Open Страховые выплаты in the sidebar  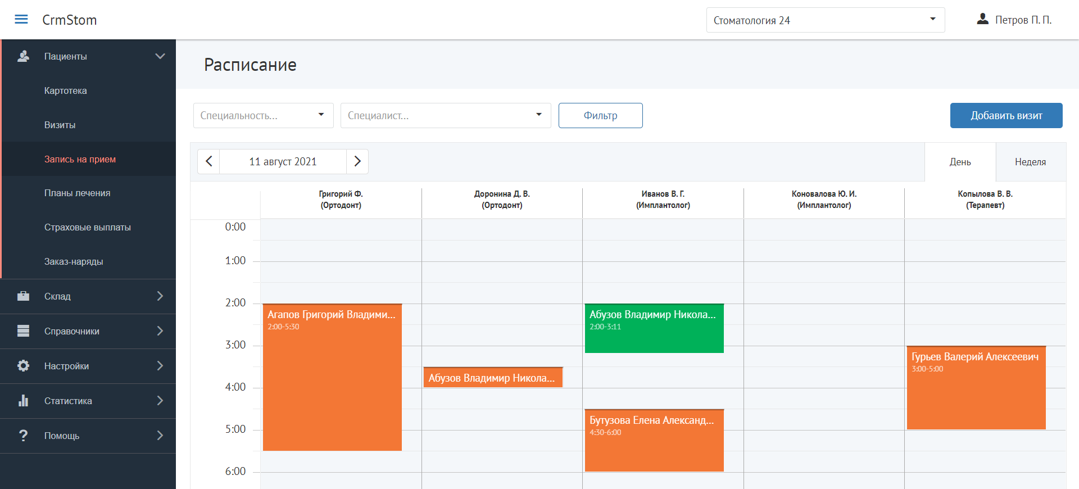89,227
